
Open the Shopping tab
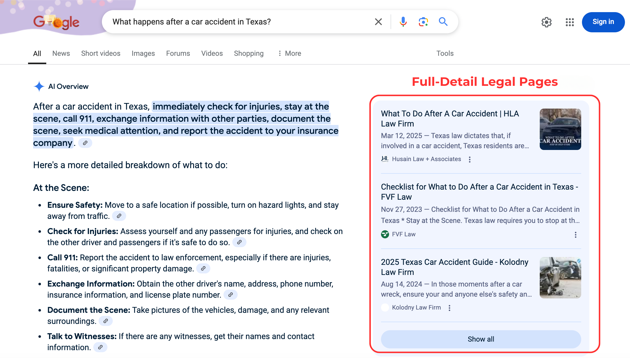(249, 53)
